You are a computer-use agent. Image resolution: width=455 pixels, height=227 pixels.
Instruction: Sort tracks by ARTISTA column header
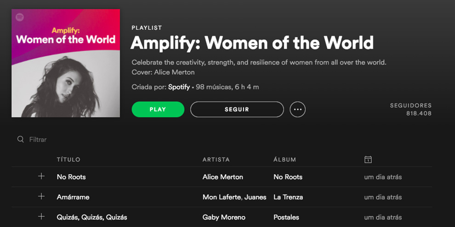(x=216, y=160)
